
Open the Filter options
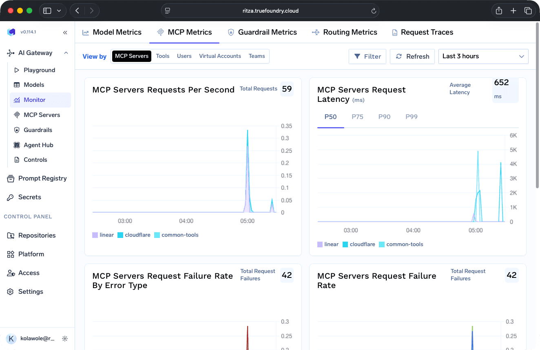(367, 56)
